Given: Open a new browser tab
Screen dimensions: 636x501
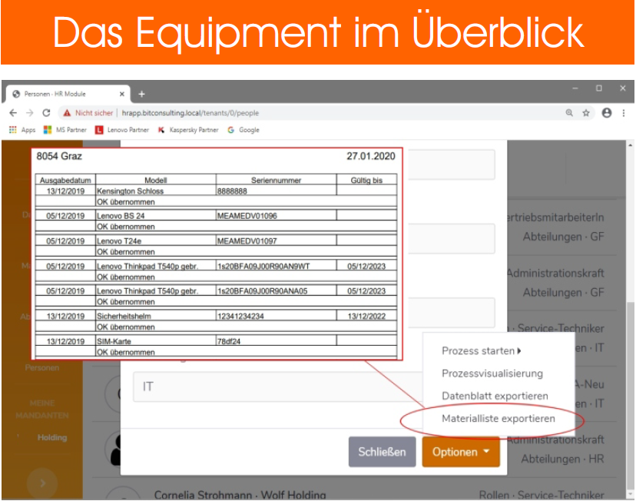Looking at the screenshot, I should [141, 94].
